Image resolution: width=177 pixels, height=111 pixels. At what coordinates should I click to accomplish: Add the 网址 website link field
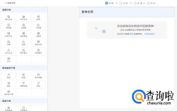pyautogui.click(x=38, y=84)
